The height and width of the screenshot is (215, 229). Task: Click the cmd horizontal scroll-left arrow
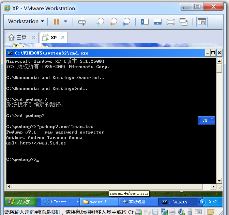click(9, 186)
